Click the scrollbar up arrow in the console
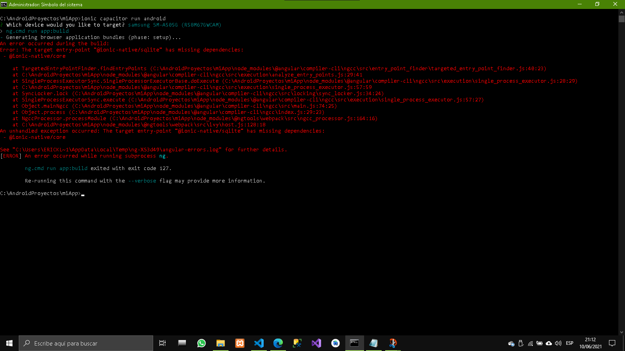Image resolution: width=625 pixels, height=351 pixels. (x=621, y=12)
